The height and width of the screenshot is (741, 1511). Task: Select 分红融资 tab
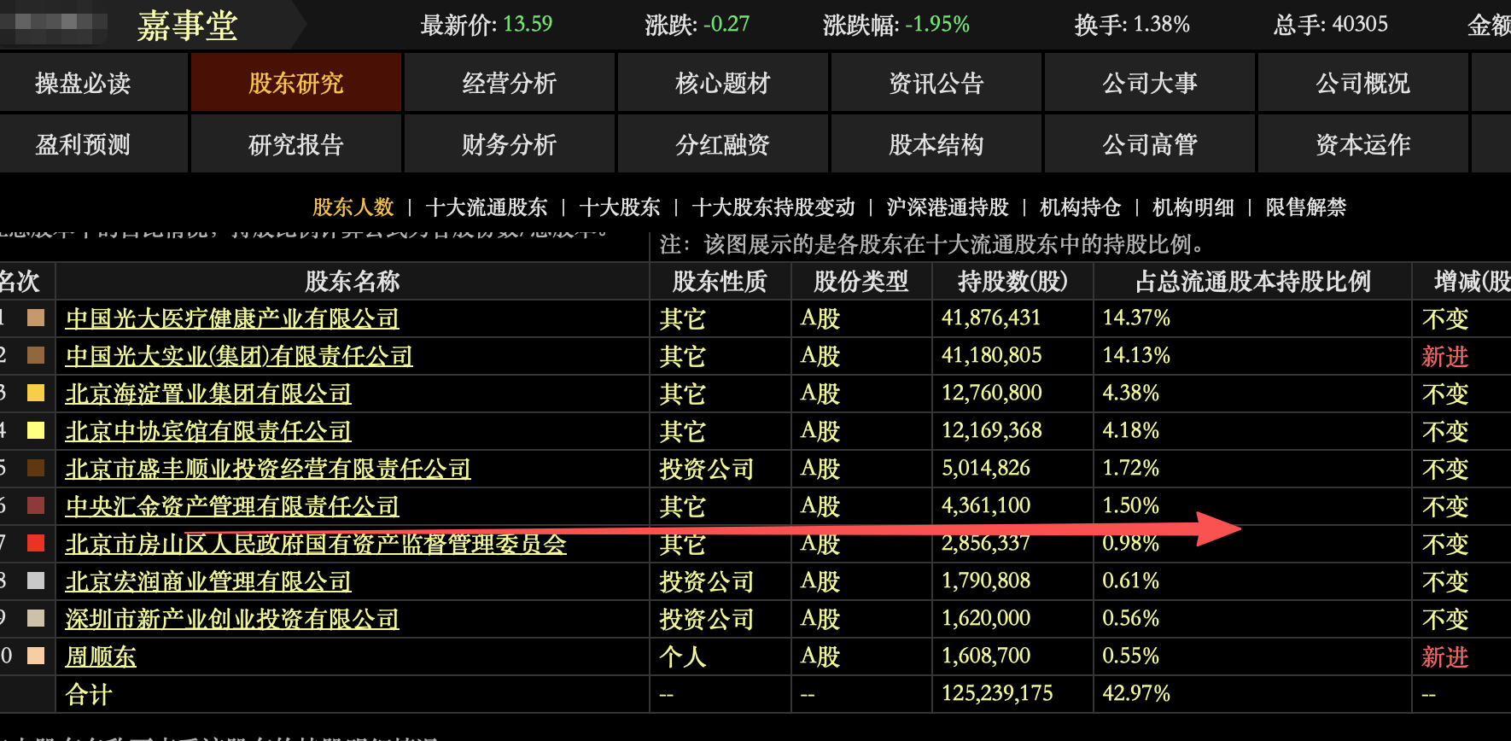coord(723,144)
